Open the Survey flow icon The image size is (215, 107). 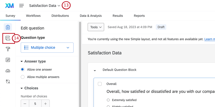coord(8,38)
